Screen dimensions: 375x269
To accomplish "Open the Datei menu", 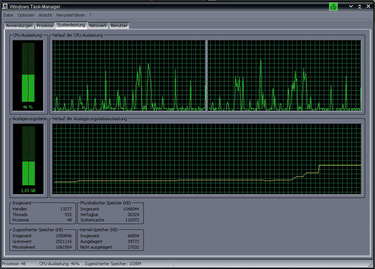I will click(x=8, y=15).
